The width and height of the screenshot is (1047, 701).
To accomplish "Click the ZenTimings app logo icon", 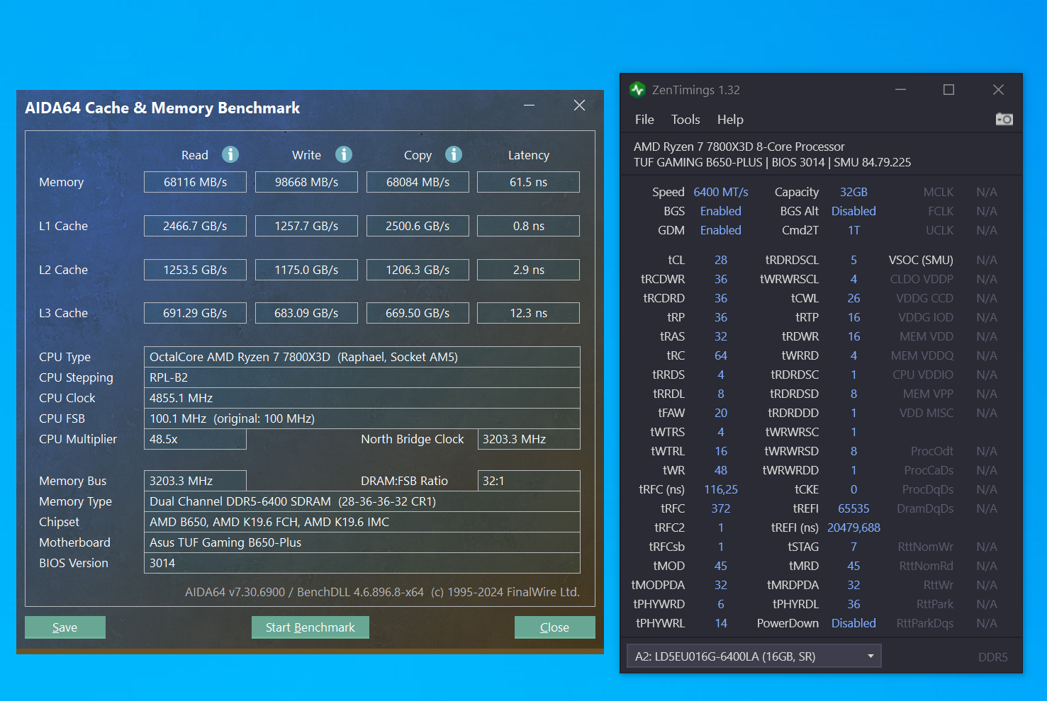I will click(637, 89).
